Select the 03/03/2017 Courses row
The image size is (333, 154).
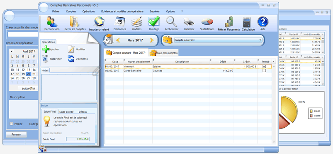[x=188, y=71]
